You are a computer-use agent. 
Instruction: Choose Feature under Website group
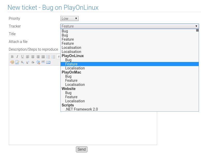[130, 97]
